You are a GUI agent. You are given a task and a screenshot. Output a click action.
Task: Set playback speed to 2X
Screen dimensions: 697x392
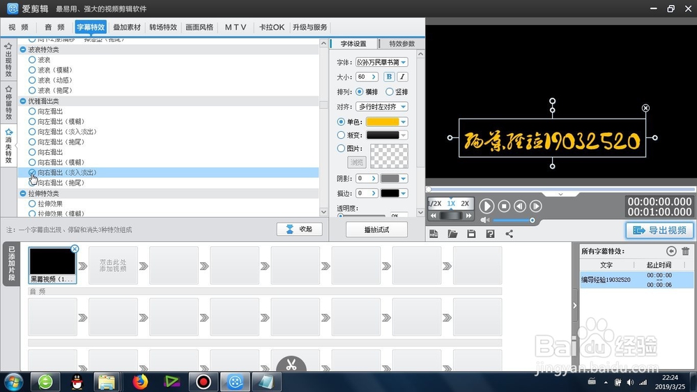pos(465,204)
